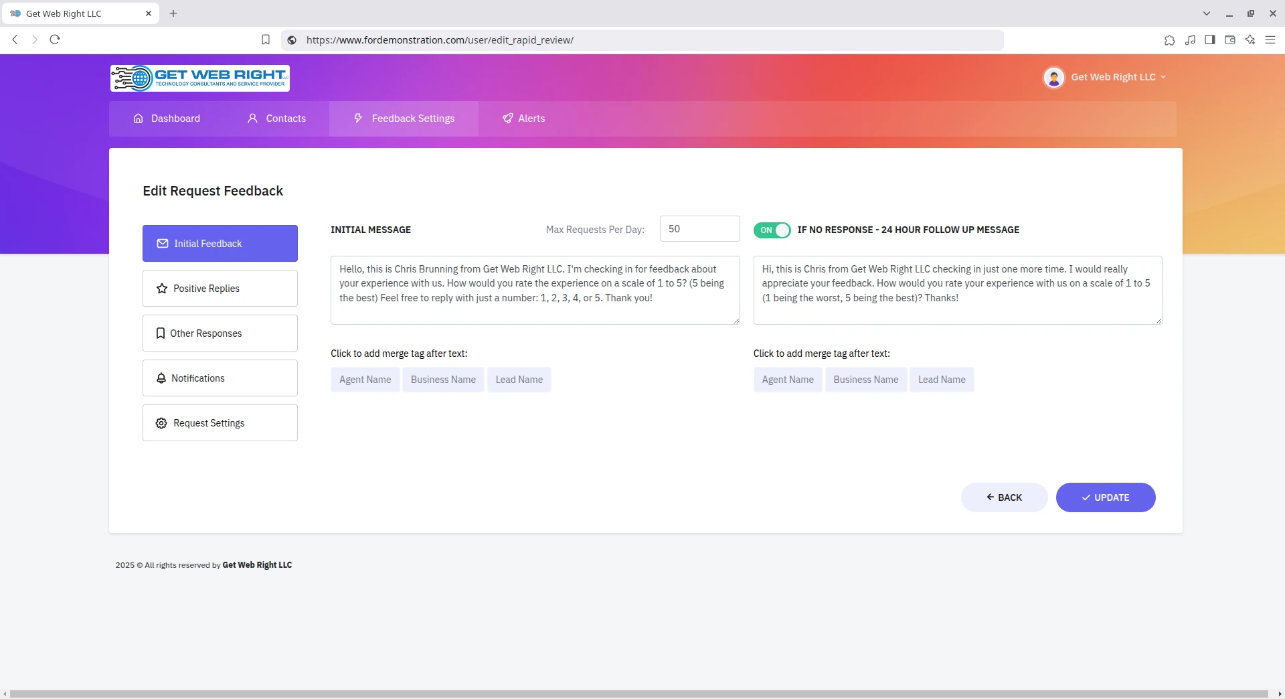
Task: Click the 'Edit Request Feedback' heading
Action: [213, 191]
